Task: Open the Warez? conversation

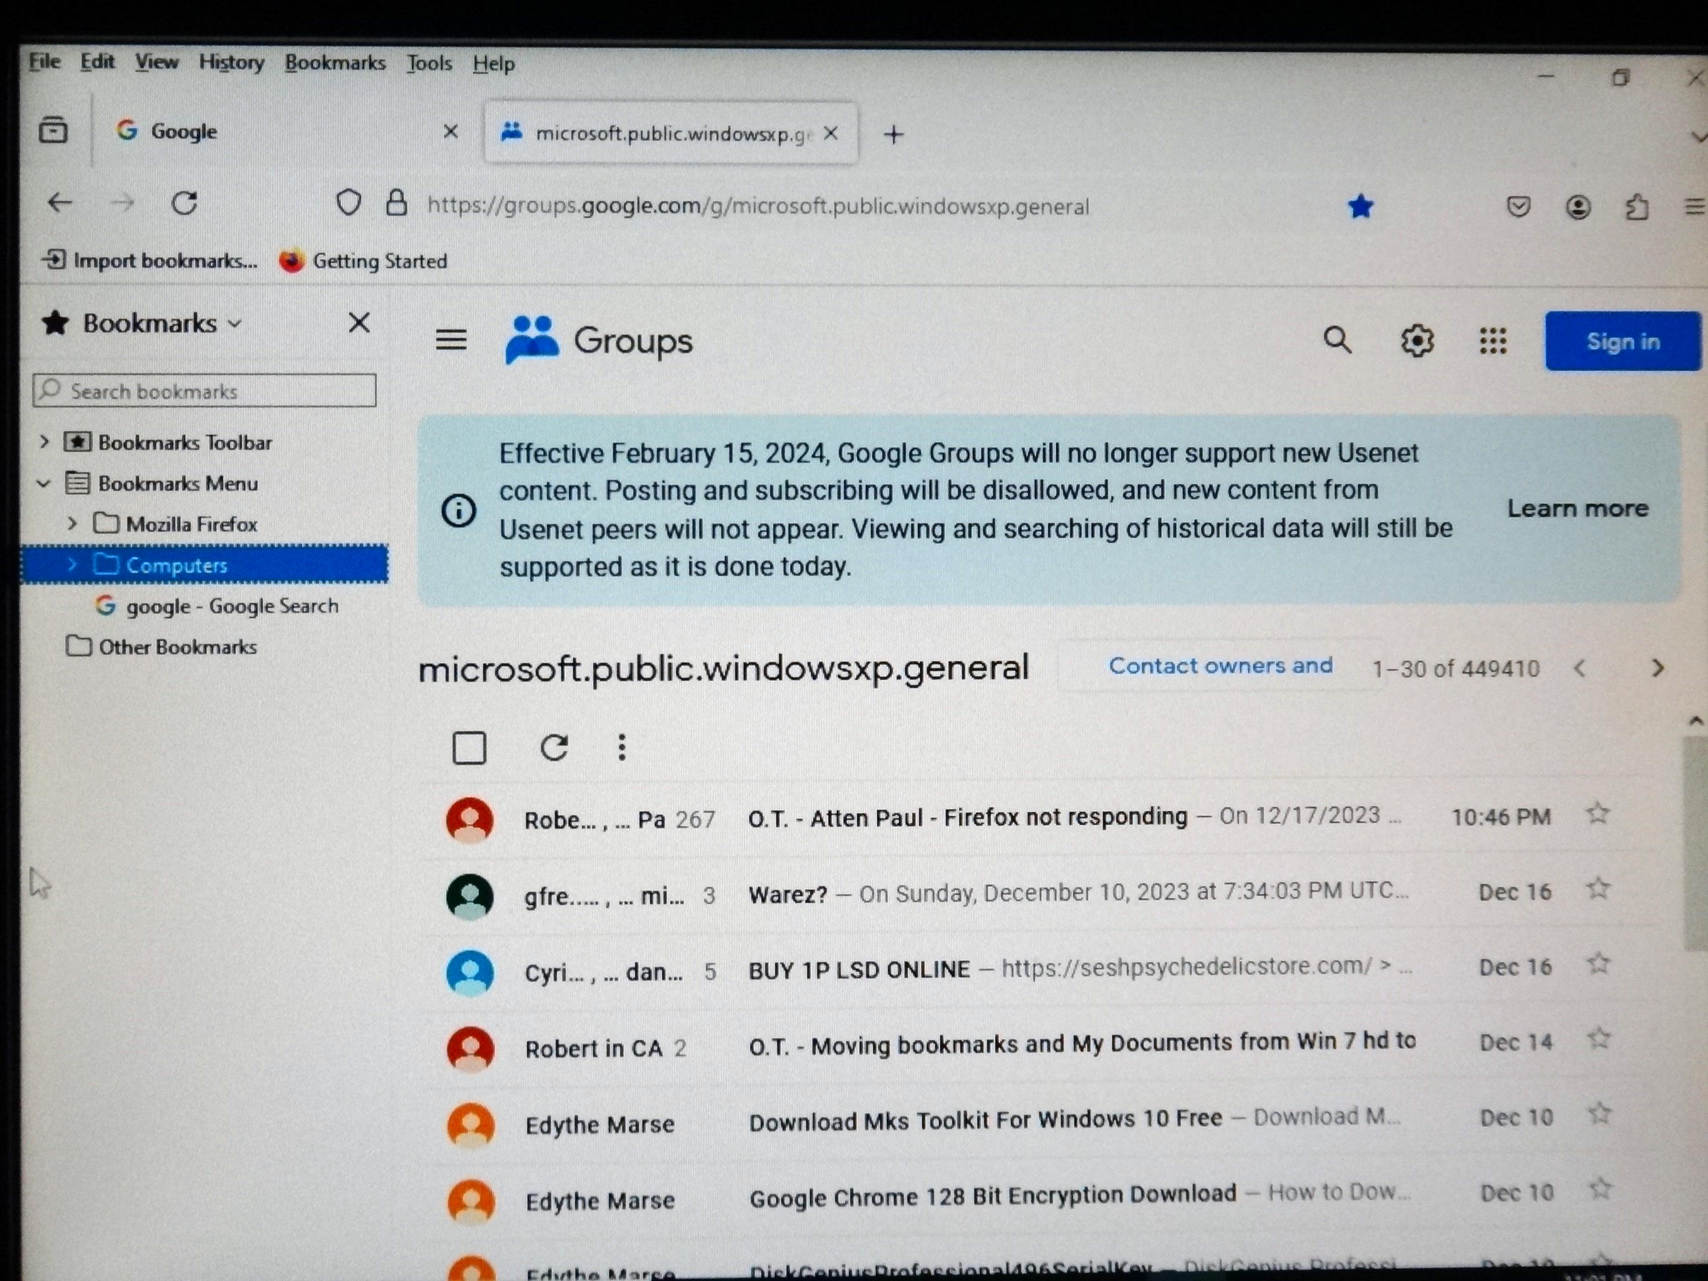Action: (x=787, y=894)
